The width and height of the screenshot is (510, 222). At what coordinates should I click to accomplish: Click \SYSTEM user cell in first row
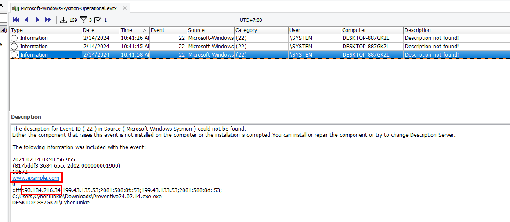click(x=315, y=38)
